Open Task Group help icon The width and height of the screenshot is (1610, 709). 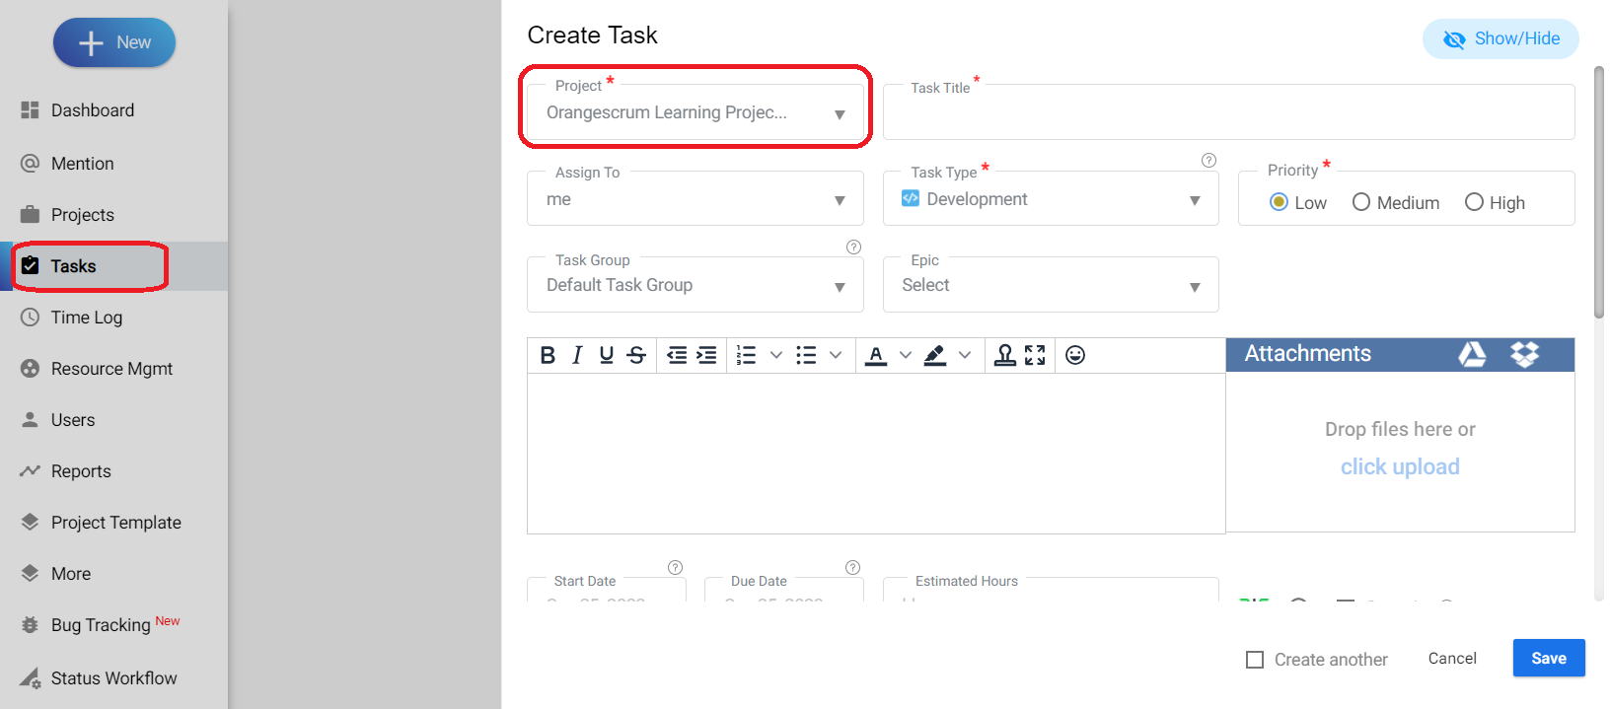tap(853, 248)
